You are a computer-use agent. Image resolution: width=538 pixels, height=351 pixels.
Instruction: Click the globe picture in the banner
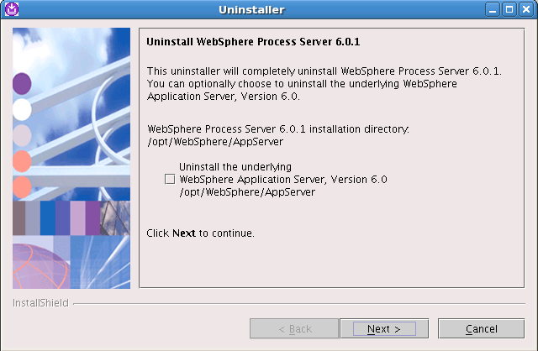[x=41, y=265]
